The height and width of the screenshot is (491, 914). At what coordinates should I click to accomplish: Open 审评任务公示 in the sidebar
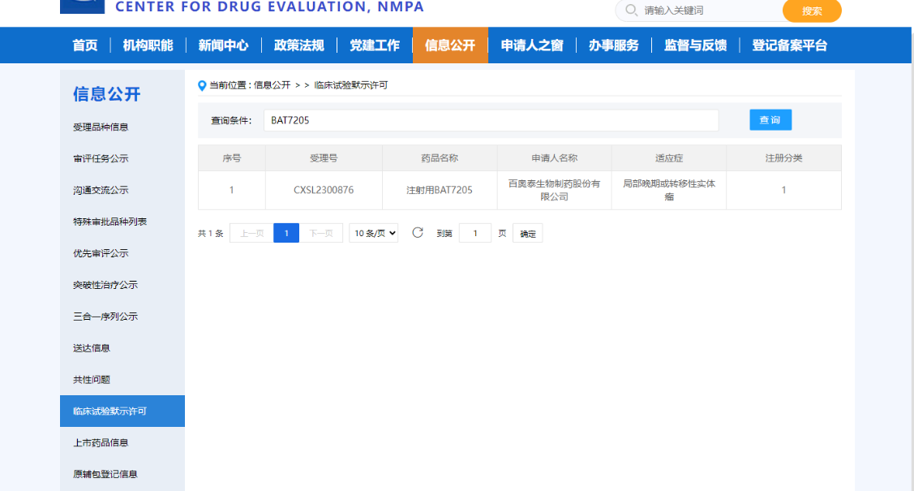(101, 158)
